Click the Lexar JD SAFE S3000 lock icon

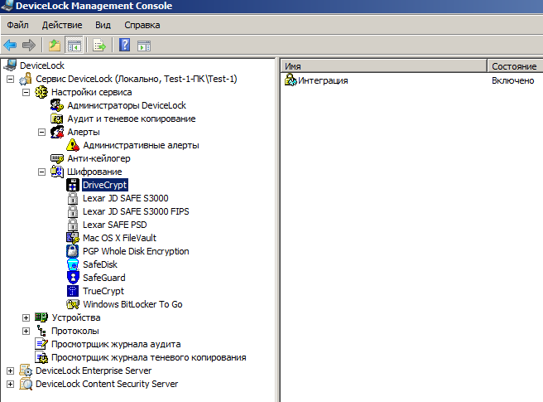pos(73,198)
